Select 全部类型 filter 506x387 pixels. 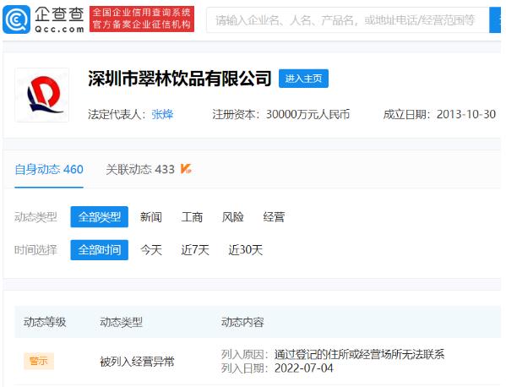(100, 217)
